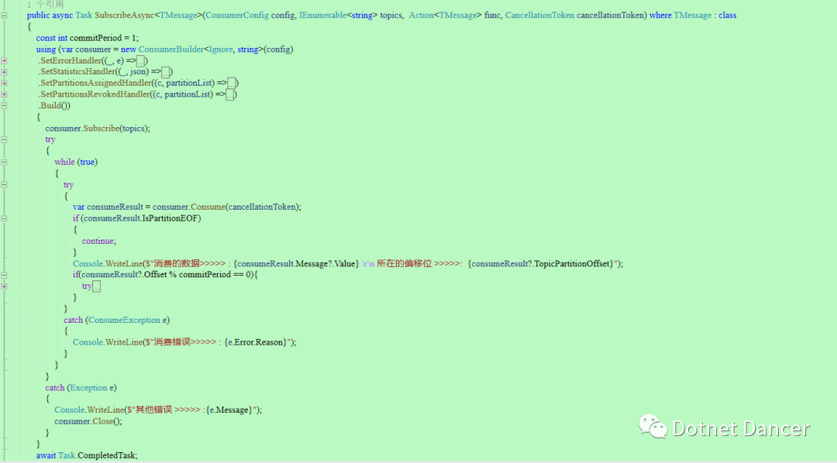Click the 'consumer.Subscribe(topics);' line

pyautogui.click(x=98, y=129)
